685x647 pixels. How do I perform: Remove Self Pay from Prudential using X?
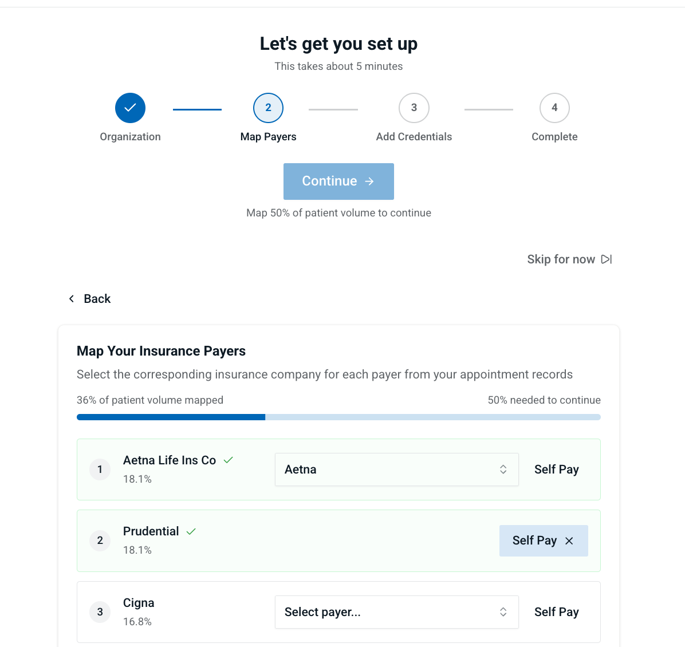click(569, 541)
